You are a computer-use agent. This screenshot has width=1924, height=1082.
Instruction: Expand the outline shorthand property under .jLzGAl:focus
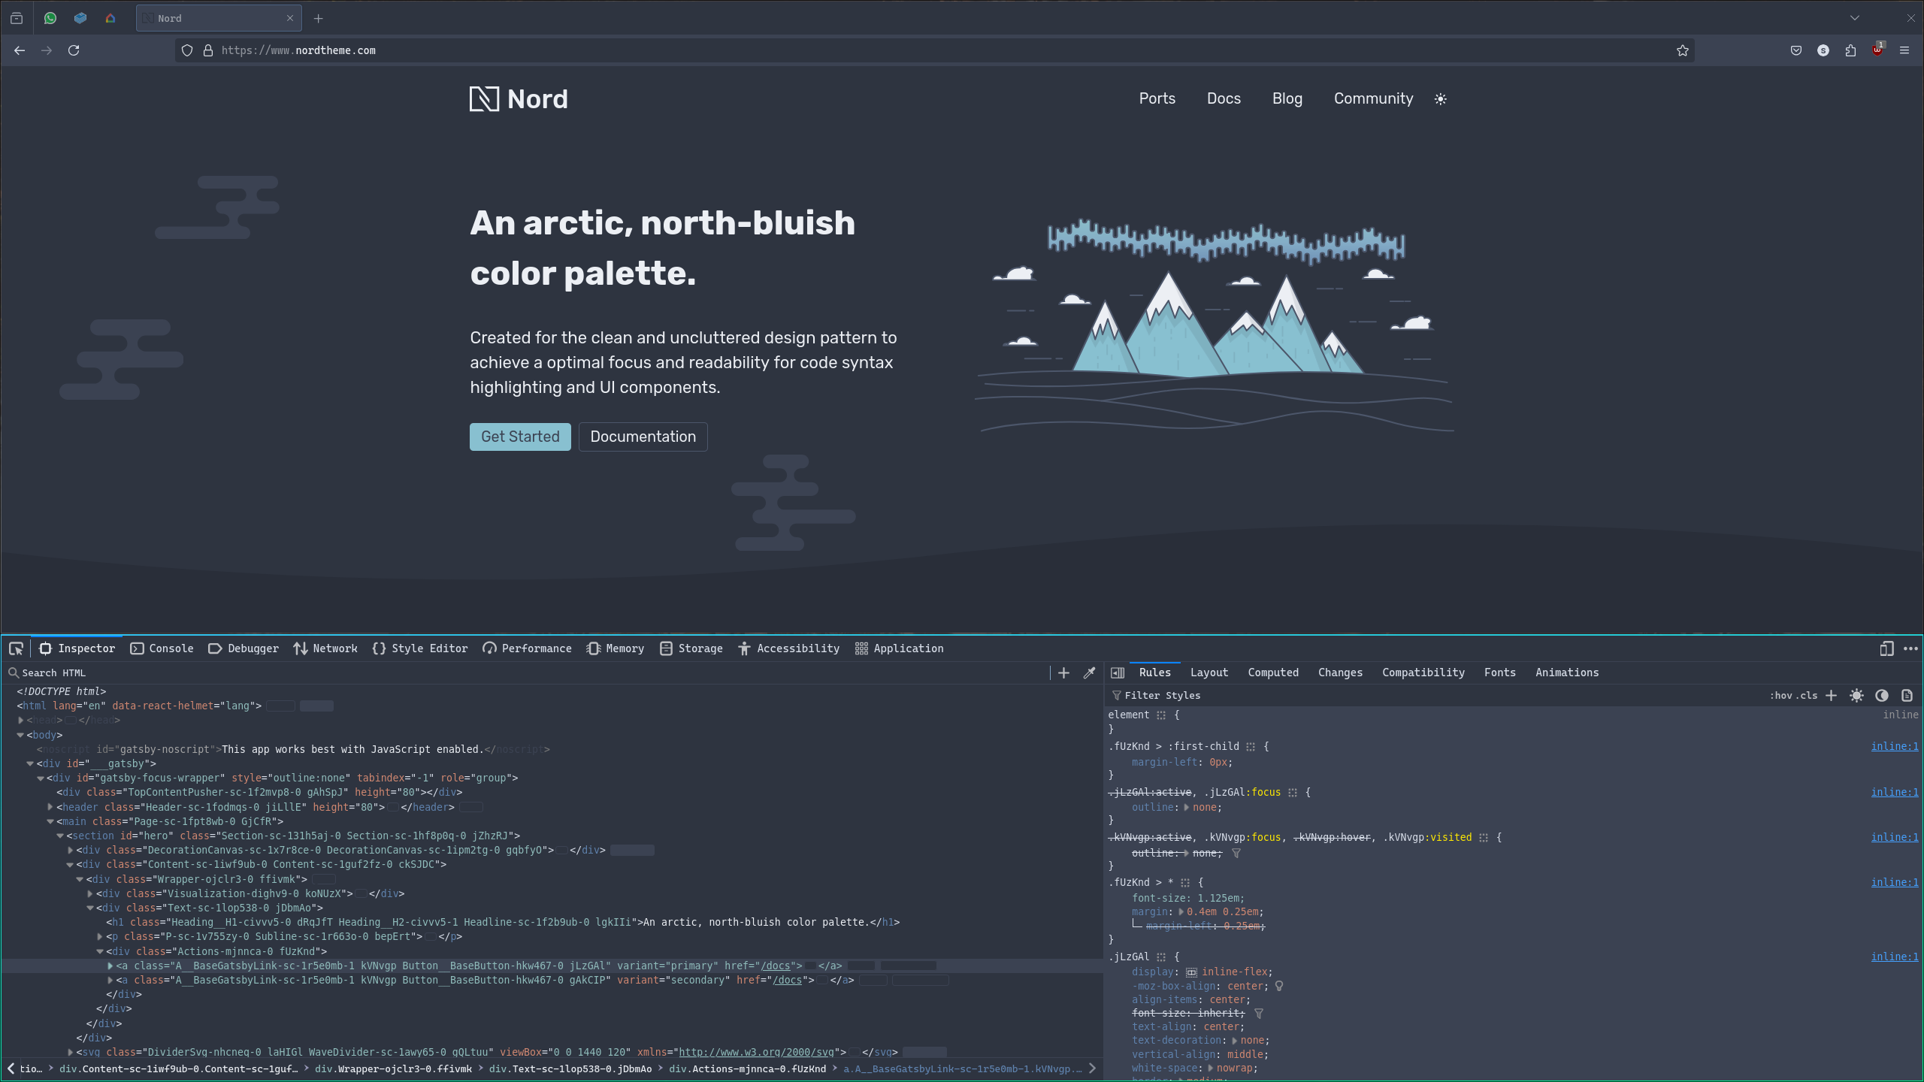point(1187,808)
